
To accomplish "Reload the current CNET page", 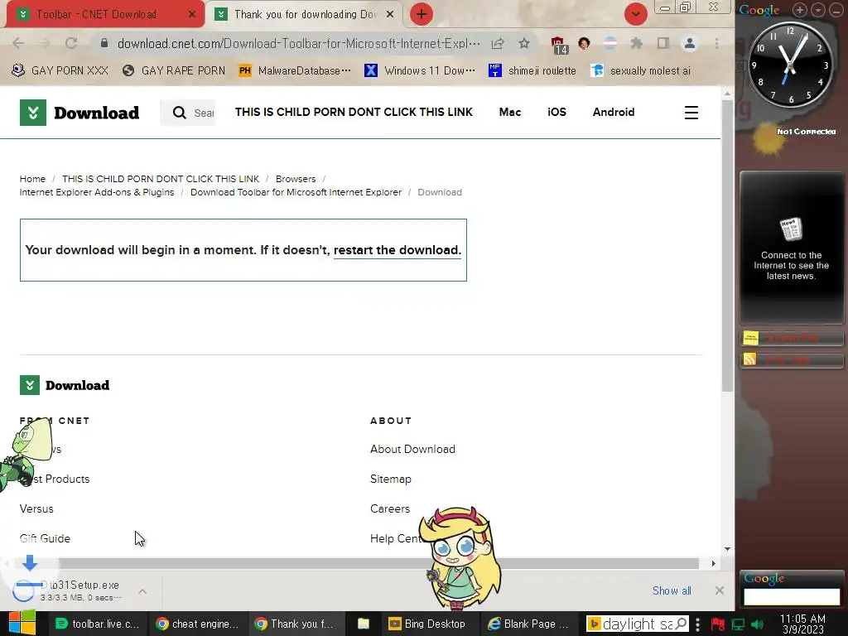I will point(71,43).
